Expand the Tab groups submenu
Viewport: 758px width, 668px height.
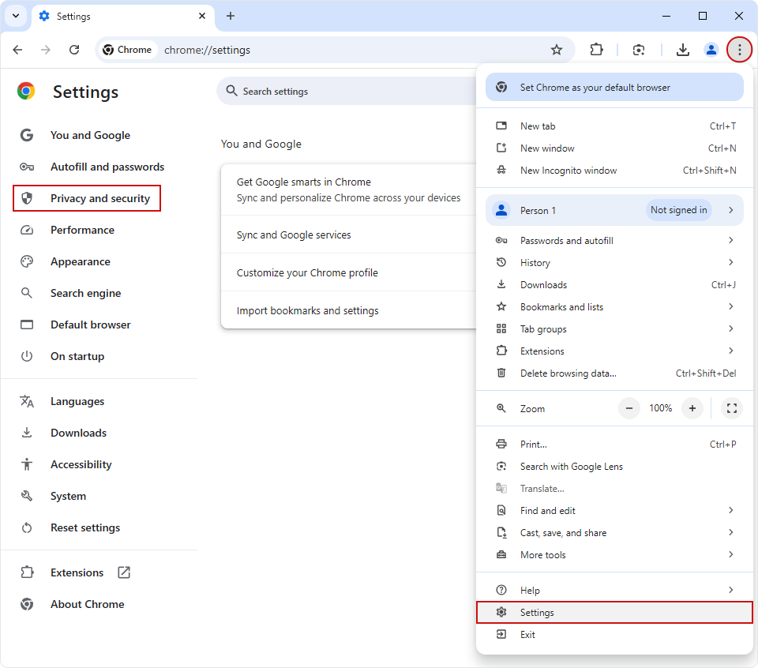tap(614, 329)
